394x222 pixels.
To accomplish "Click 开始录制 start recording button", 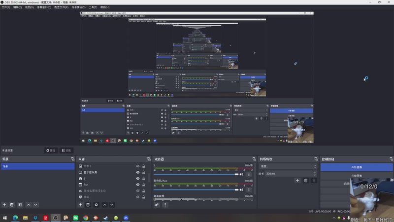I will (x=357, y=176).
